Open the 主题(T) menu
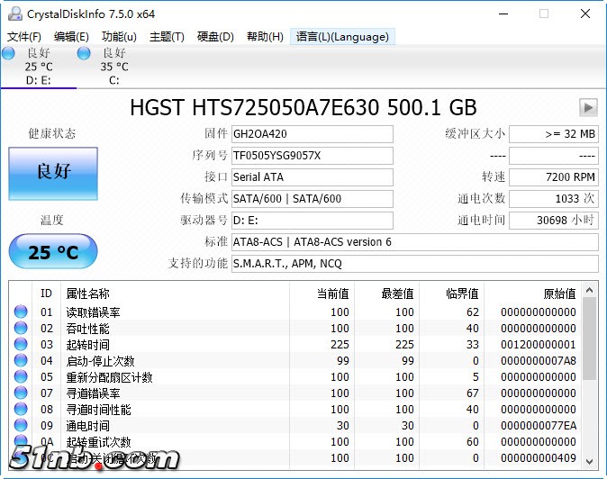 [167, 37]
